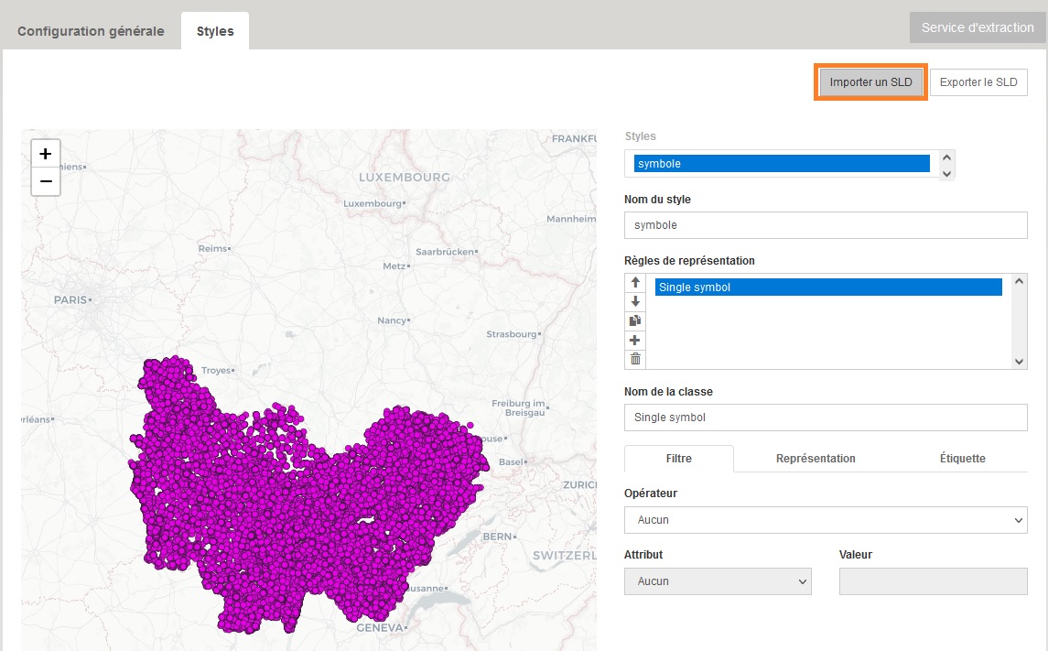Select the Styles tab
This screenshot has height=651, width=1048.
[x=215, y=31]
